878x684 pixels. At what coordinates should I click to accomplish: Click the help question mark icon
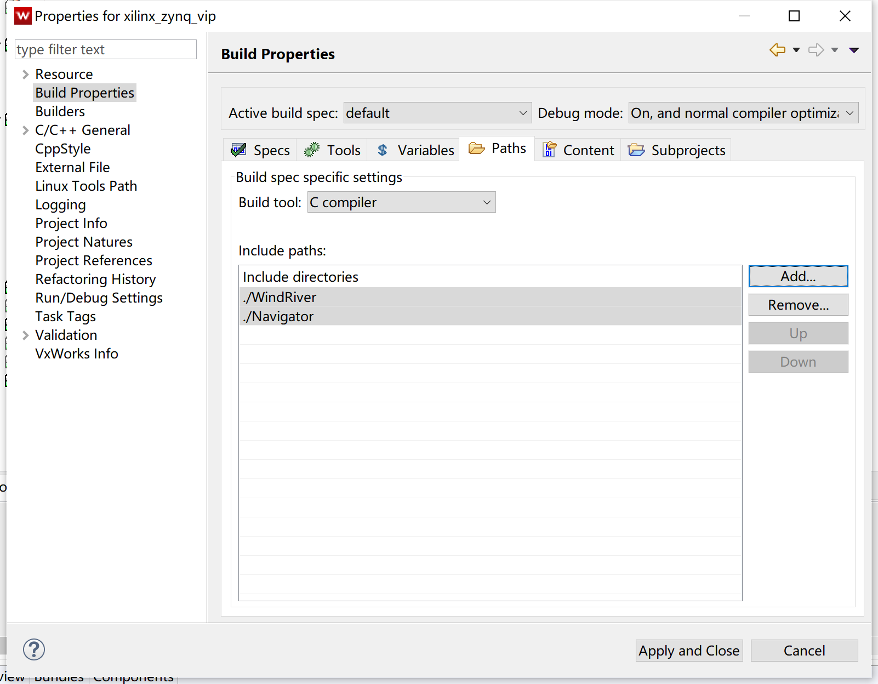(34, 650)
